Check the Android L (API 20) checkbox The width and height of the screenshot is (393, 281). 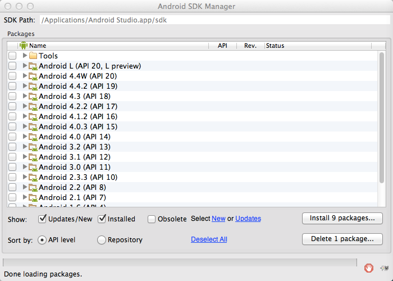click(x=12, y=66)
